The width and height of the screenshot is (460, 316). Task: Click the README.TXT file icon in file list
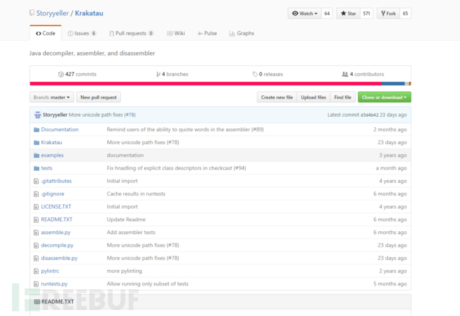click(x=36, y=220)
